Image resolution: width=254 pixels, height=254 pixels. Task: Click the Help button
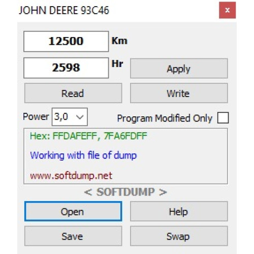click(x=179, y=211)
